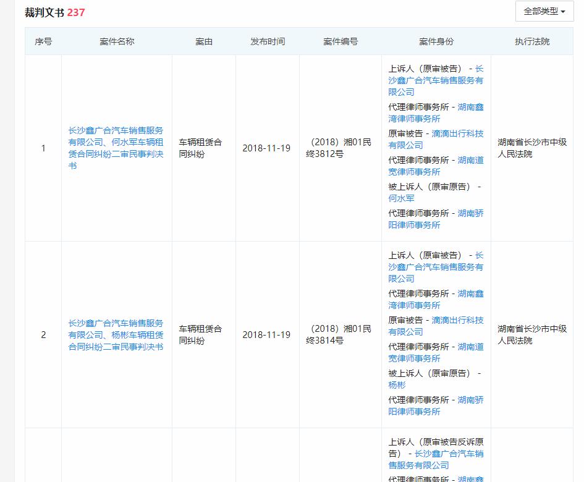Open 湖南鑫湾律师事务所 link in row 2
The image size is (584, 482).
(436, 300)
